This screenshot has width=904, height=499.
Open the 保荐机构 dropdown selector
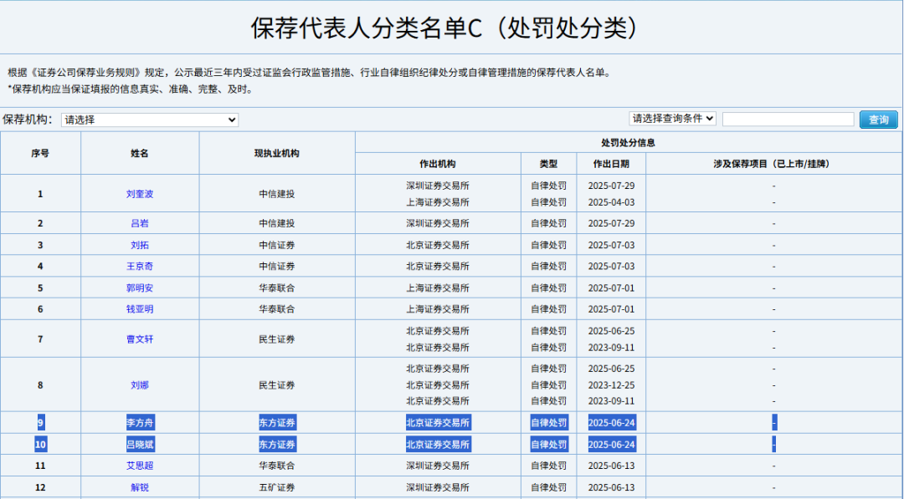pyautogui.click(x=150, y=120)
